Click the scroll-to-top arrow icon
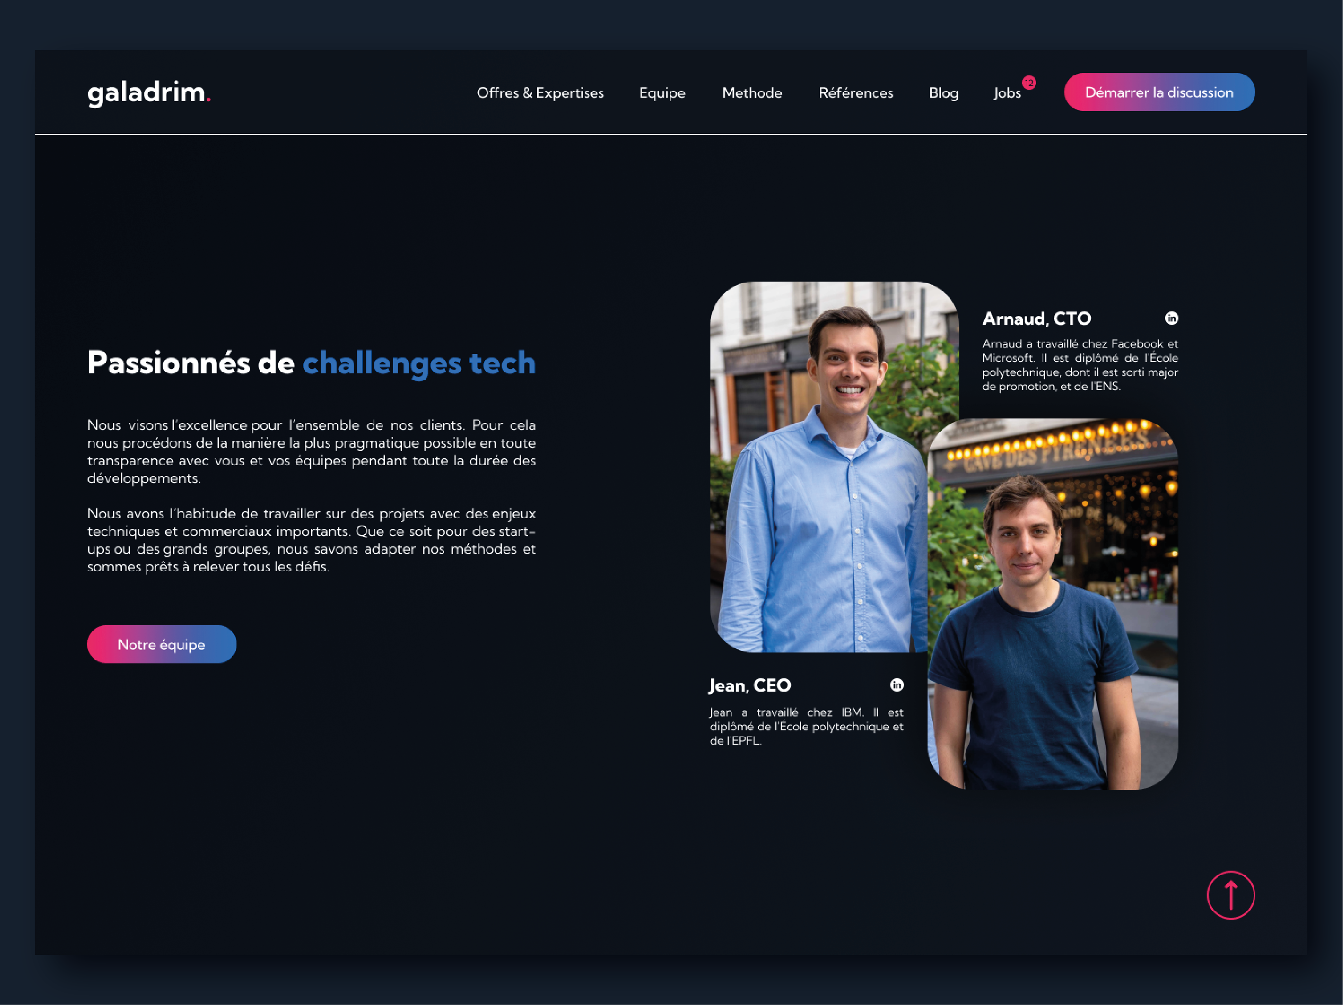Viewport: 1343px width, 1005px height. tap(1230, 895)
